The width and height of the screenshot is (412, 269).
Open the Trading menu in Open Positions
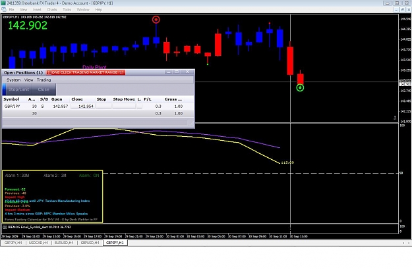coord(44,80)
